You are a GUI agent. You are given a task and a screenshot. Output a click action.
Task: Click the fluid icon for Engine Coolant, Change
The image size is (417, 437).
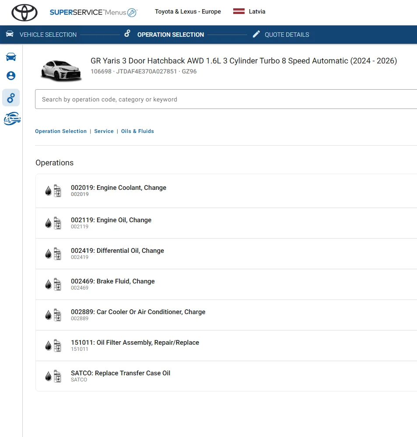[x=53, y=191]
